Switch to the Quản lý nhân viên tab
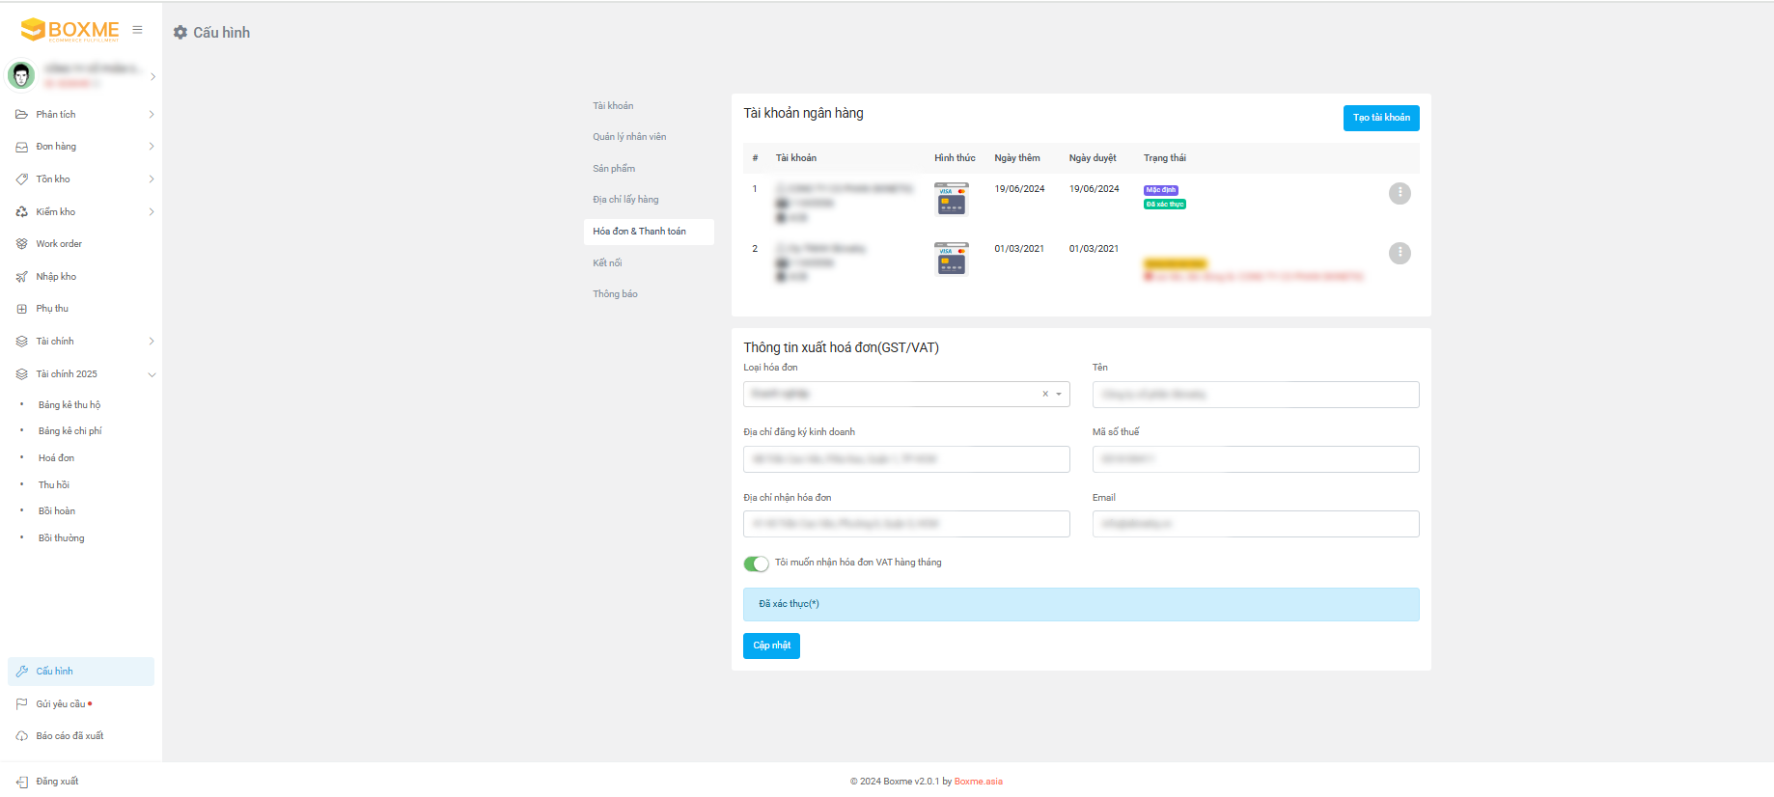Viewport: 1774px width, 797px height. click(629, 137)
